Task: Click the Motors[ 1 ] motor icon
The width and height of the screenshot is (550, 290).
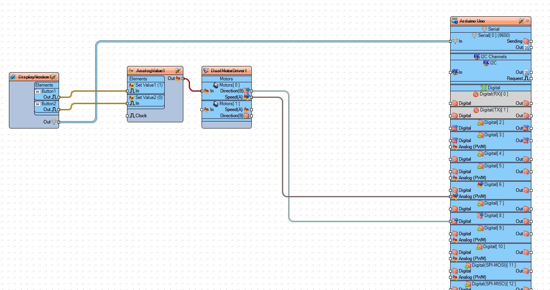Action: point(216,104)
